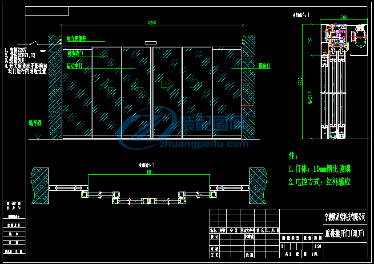Viewport: 374px width, 264px height.
Task: Select the 电控方式：红外感应 note line
Action: tap(320, 182)
